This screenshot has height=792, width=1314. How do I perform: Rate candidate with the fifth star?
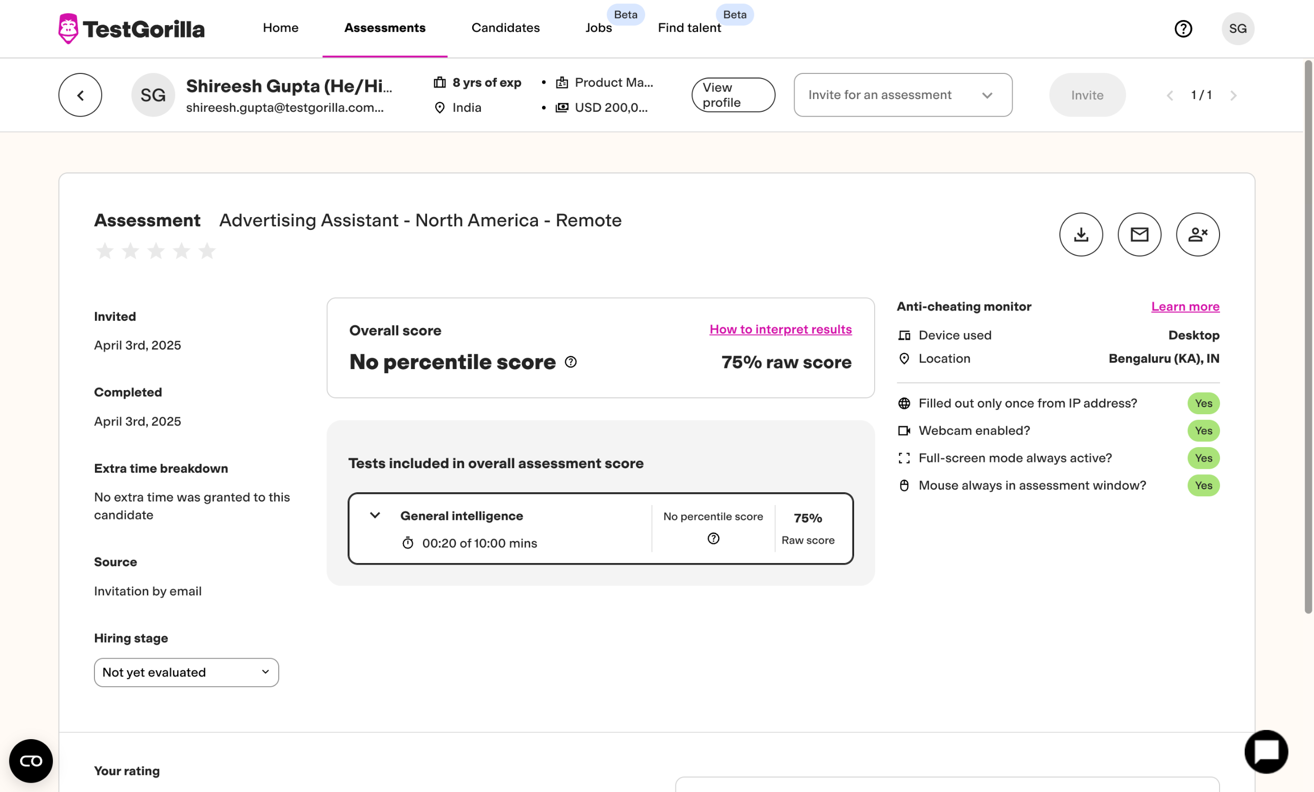click(207, 250)
